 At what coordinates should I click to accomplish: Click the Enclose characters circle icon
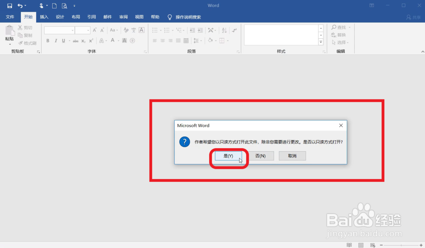132,41
